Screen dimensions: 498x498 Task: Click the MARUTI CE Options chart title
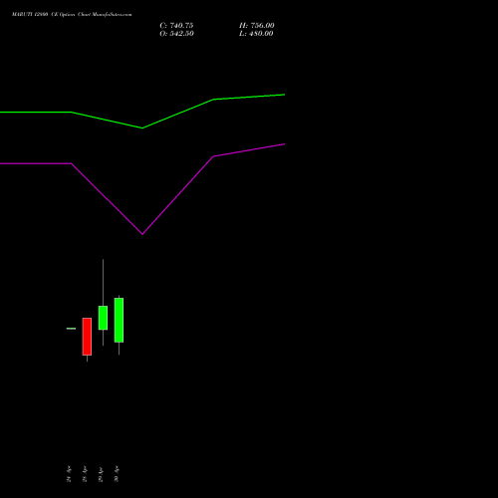pos(72,15)
